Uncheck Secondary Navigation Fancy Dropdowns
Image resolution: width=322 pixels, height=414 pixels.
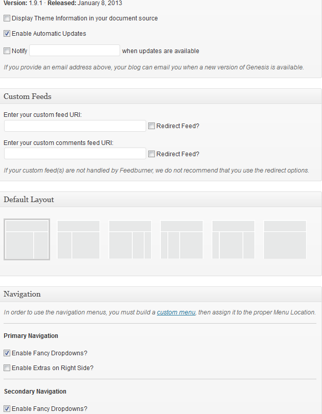click(7, 409)
